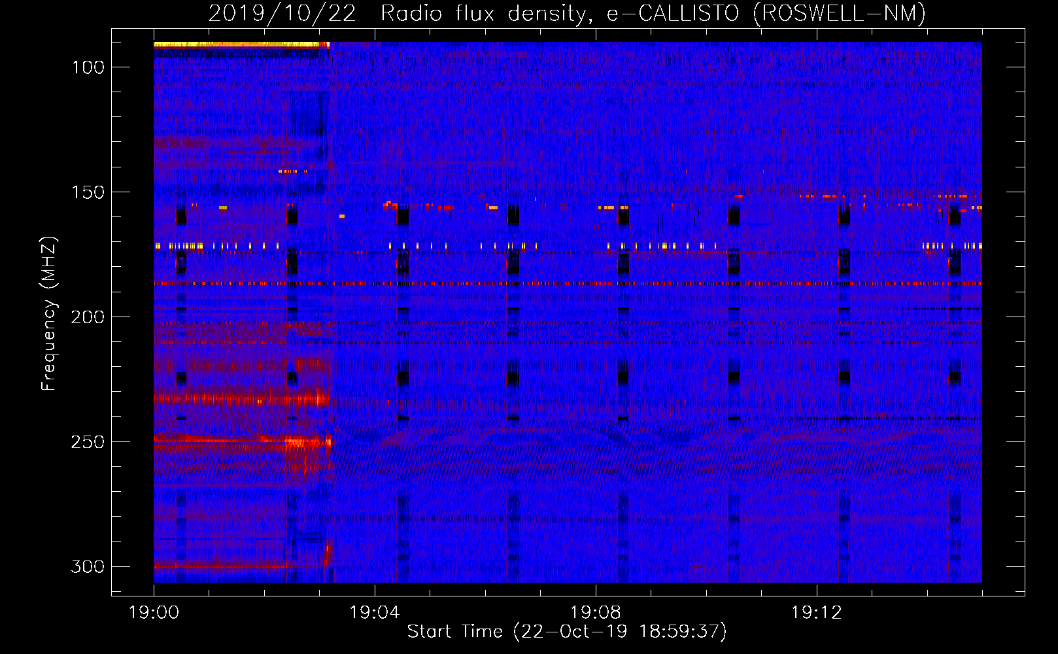This screenshot has height=654, width=1058.
Task: Click the 19:08 time tick label
Action: click(596, 613)
